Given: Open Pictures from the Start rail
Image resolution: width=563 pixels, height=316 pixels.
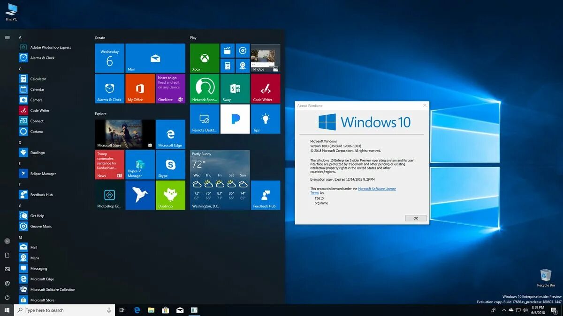Looking at the screenshot, I should (x=7, y=269).
